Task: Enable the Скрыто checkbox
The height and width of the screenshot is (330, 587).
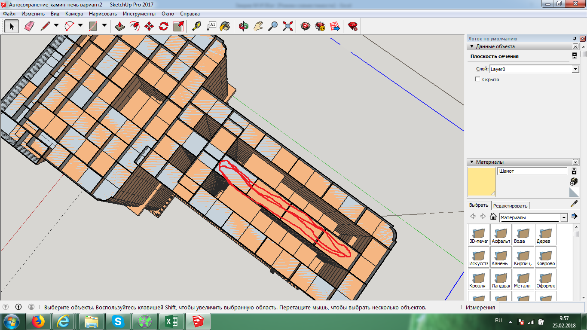Action: click(x=477, y=79)
